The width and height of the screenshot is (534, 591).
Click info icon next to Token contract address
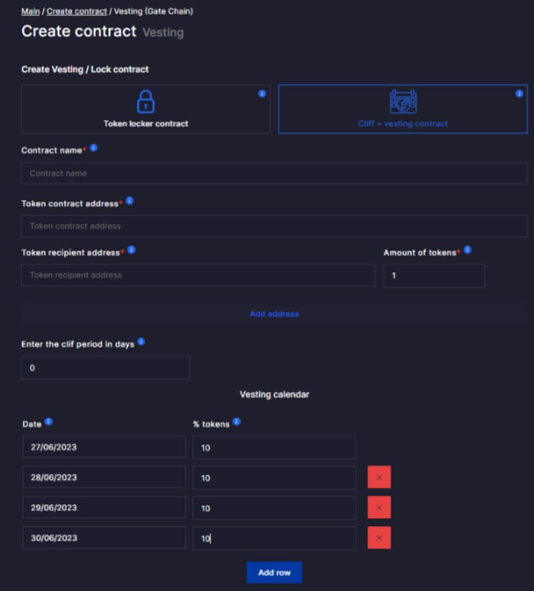[130, 201]
